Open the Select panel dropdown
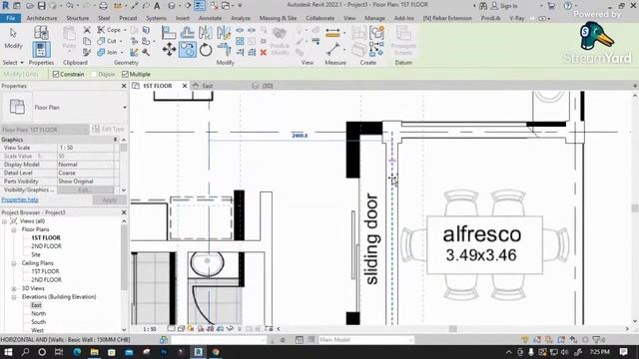The width and height of the screenshot is (639, 359). [13, 62]
